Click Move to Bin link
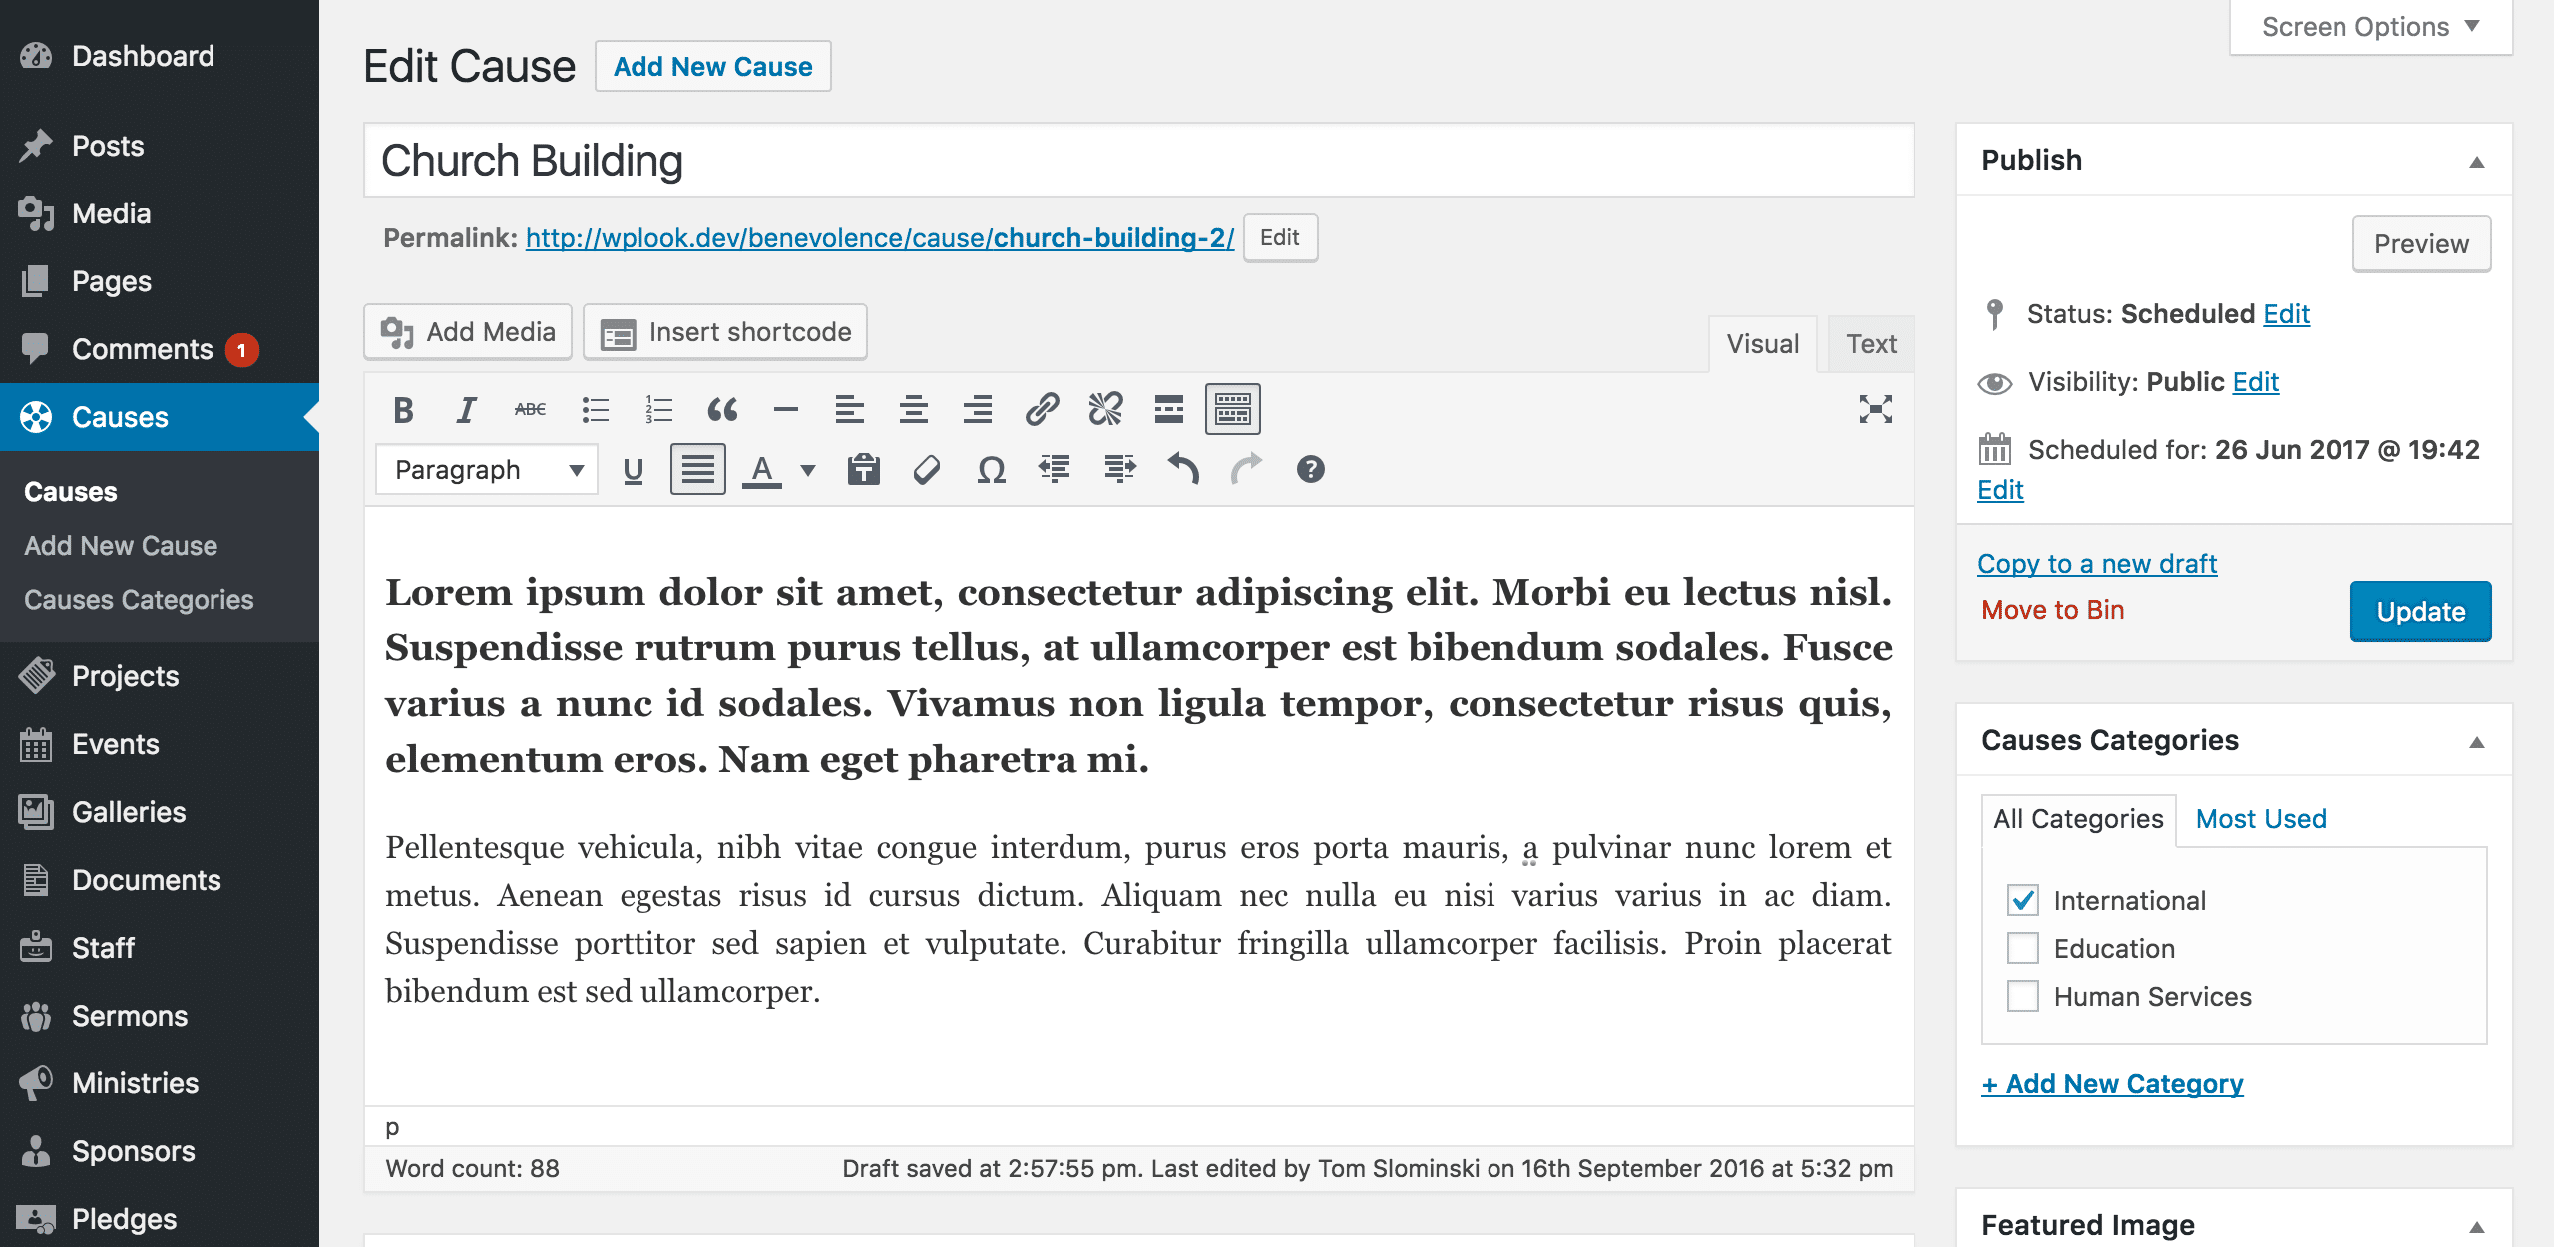The height and width of the screenshot is (1247, 2554). pos(2052,610)
